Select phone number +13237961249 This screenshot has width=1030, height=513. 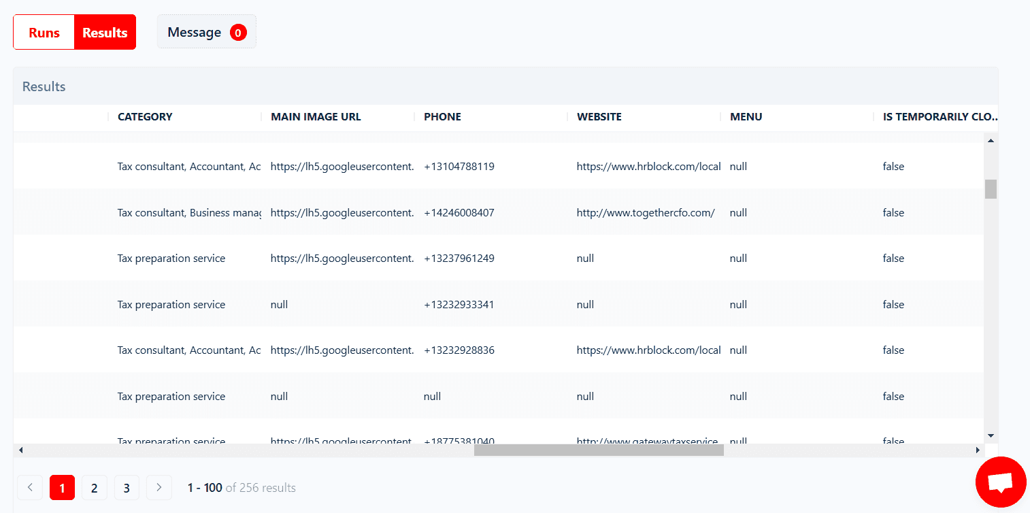pos(459,259)
